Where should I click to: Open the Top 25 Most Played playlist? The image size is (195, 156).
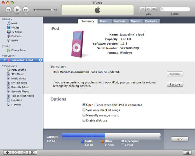20,96
